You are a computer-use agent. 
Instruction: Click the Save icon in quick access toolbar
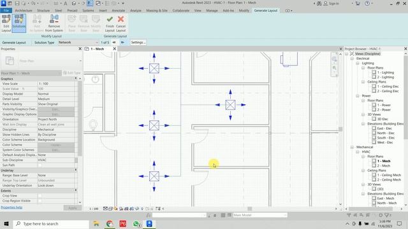click(x=17, y=3)
